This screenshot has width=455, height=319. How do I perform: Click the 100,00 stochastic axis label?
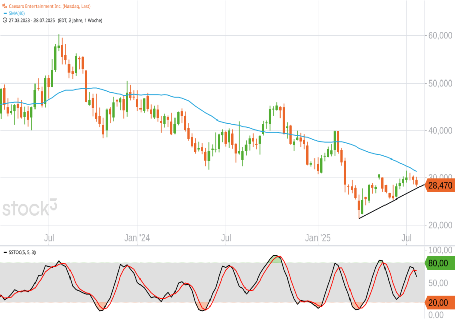tap(440, 250)
